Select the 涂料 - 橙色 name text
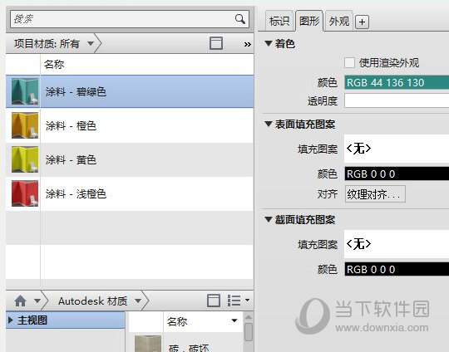 pos(71,125)
